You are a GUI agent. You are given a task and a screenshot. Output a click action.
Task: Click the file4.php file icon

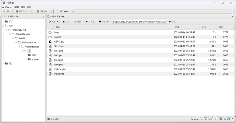pyautogui.click(x=50, y=65)
